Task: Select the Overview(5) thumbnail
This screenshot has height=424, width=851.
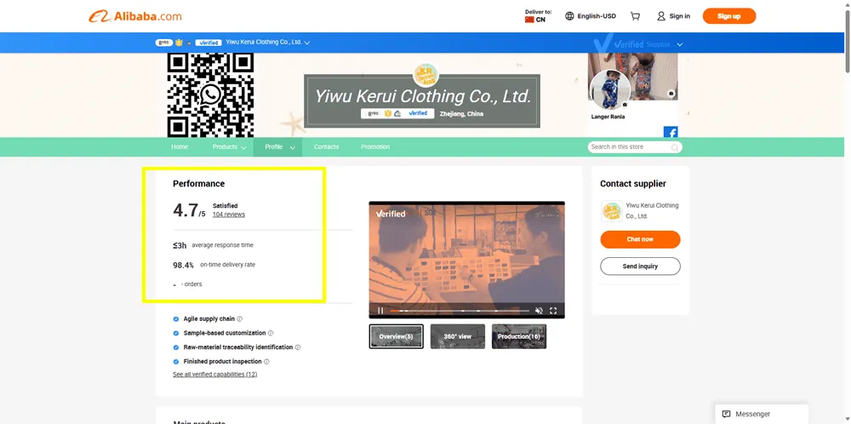Action: [x=397, y=336]
